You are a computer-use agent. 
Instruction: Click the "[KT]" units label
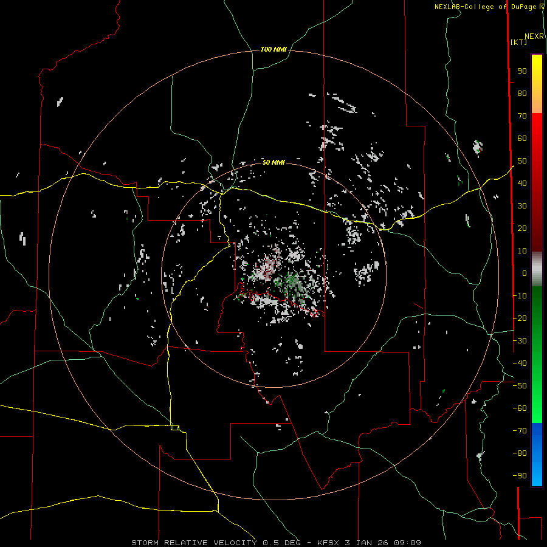[518, 42]
